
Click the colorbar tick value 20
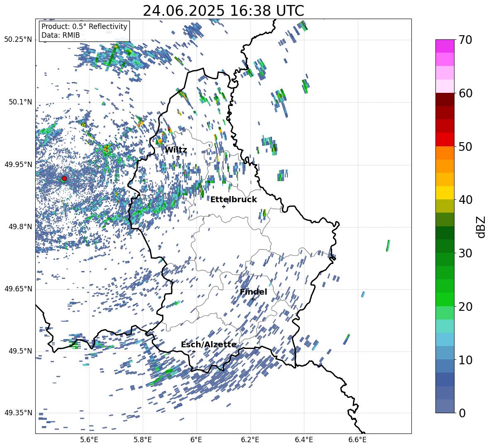click(x=465, y=306)
